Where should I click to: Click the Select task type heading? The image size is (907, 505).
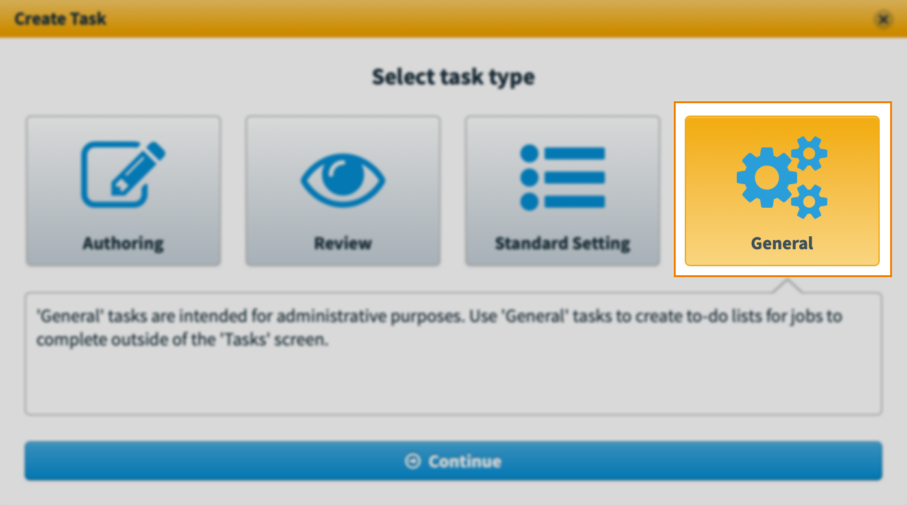tap(453, 77)
